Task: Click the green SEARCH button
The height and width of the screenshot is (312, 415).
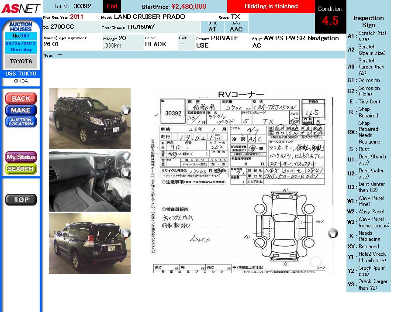Action: [21, 168]
